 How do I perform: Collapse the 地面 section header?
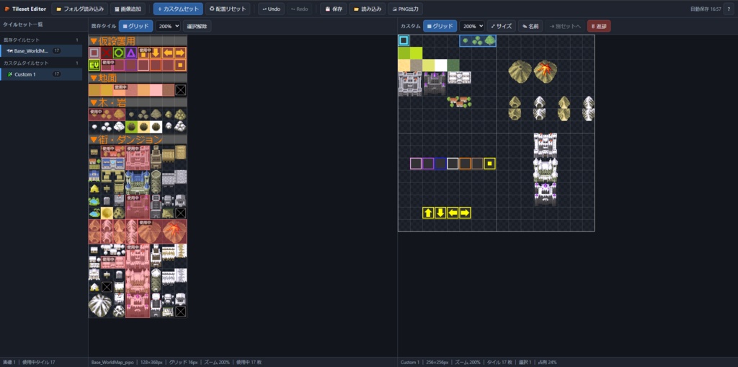click(138, 78)
